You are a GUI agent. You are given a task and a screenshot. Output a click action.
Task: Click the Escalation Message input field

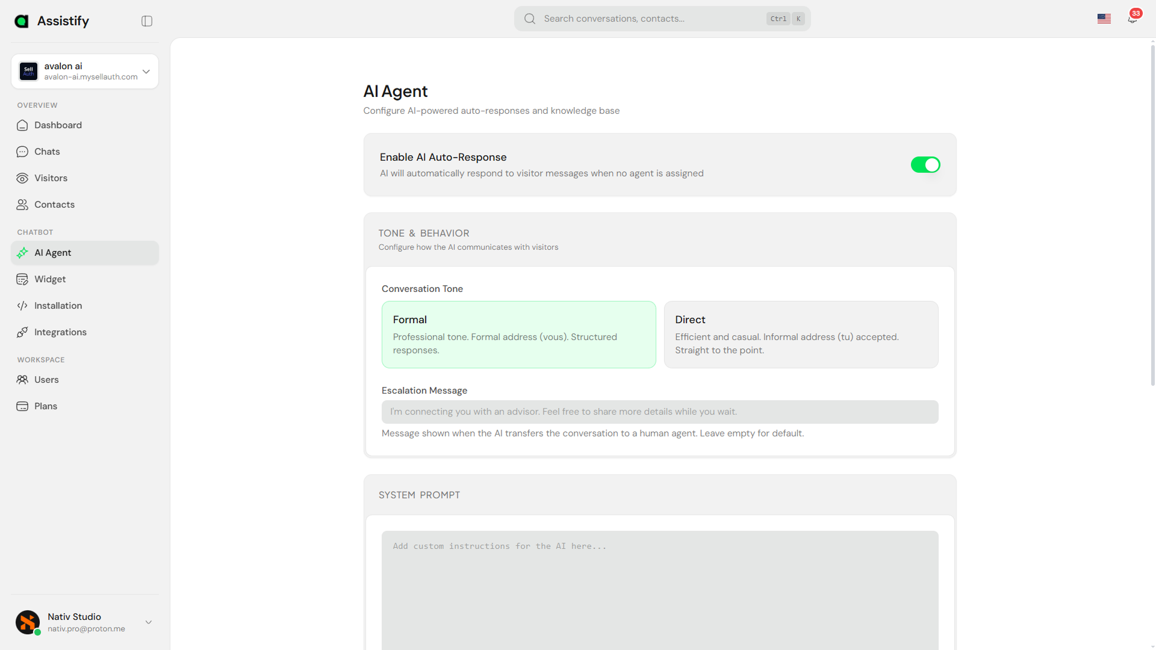[x=659, y=412]
